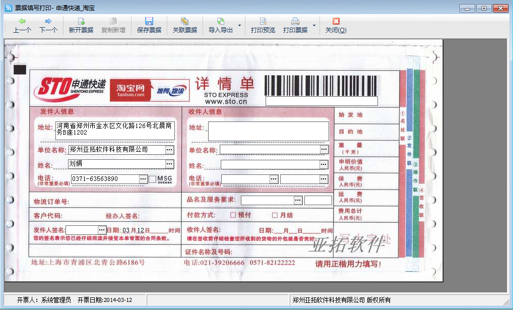Go to next record with 下一个 arrow
This screenshot has height=310, width=513.
(48, 26)
